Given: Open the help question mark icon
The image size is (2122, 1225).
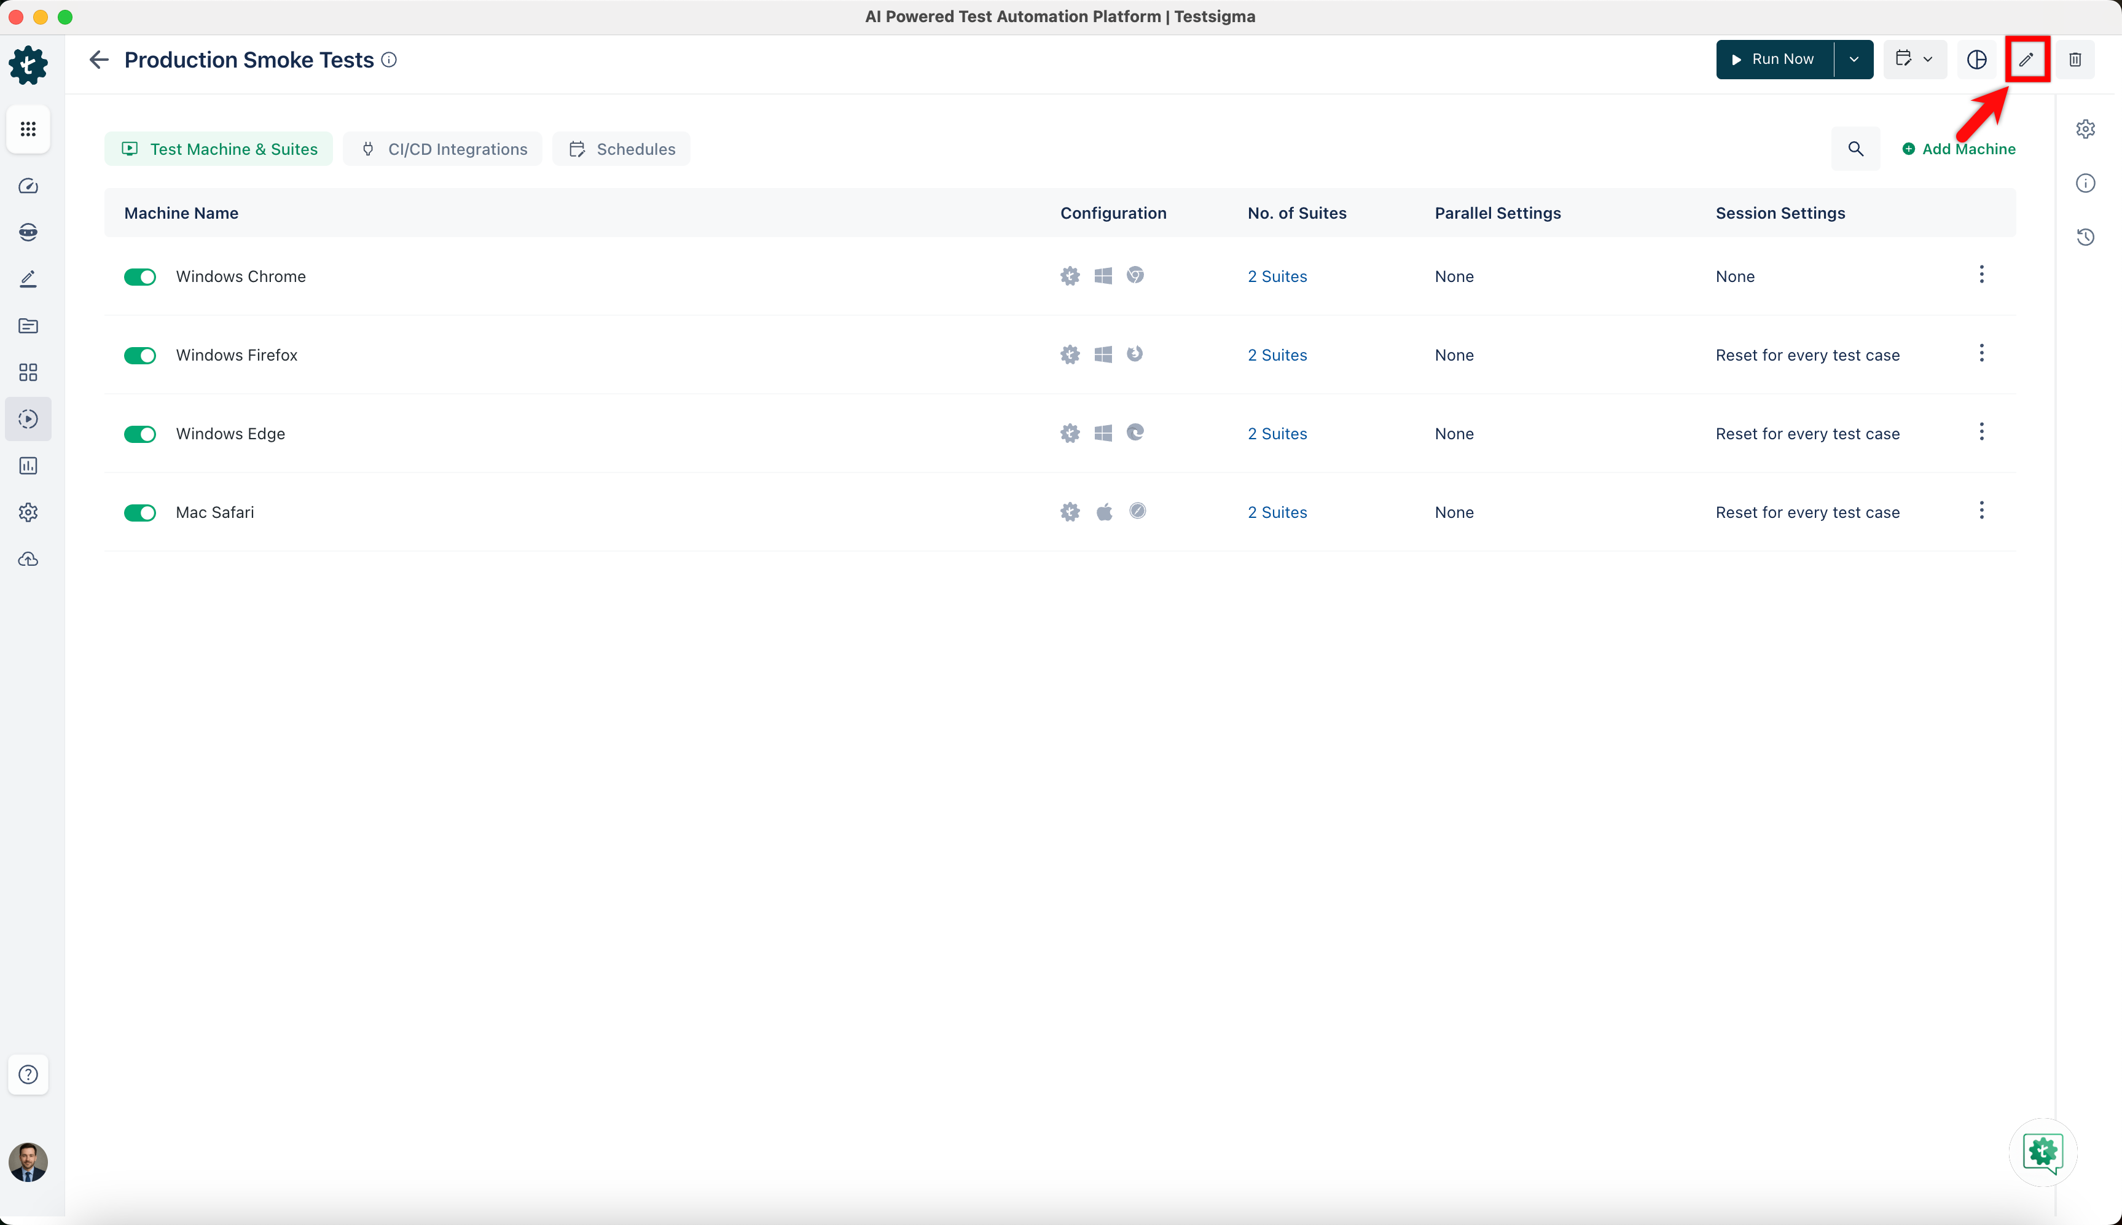Looking at the screenshot, I should [28, 1074].
